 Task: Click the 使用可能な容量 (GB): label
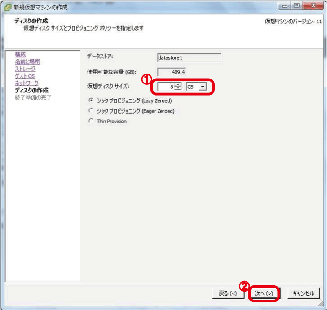[x=111, y=72]
